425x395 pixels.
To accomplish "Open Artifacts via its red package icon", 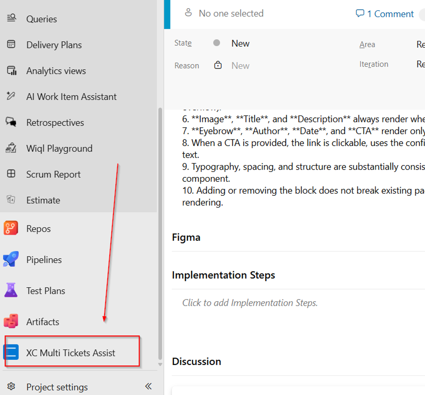I will (11, 321).
